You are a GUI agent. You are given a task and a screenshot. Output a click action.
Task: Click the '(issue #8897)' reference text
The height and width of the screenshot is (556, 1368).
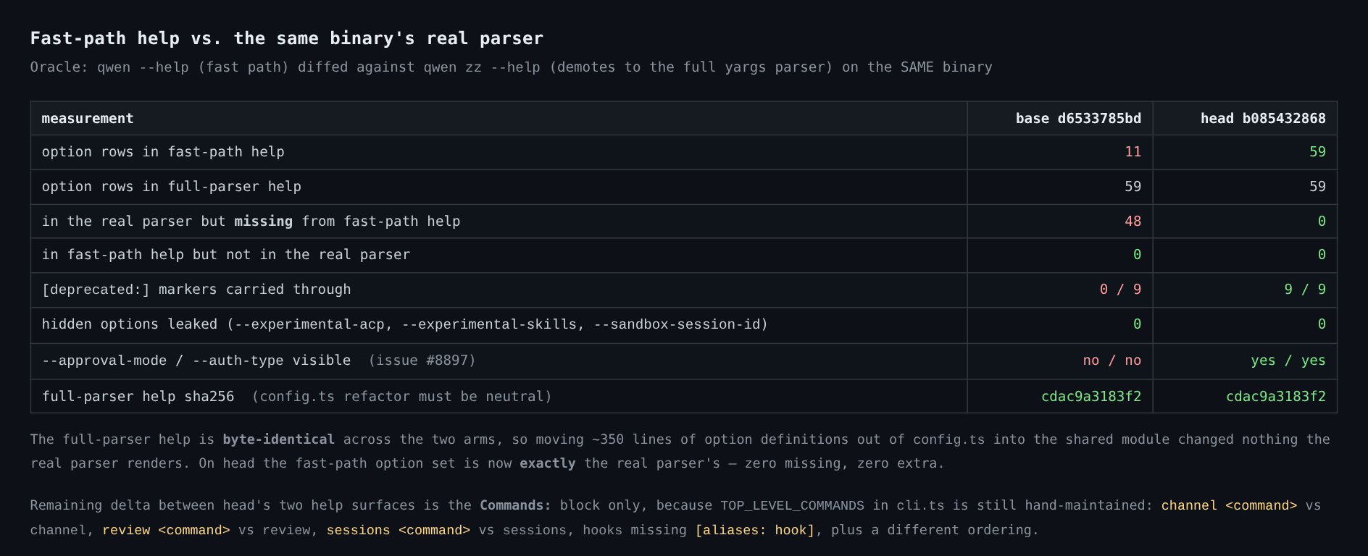point(422,361)
